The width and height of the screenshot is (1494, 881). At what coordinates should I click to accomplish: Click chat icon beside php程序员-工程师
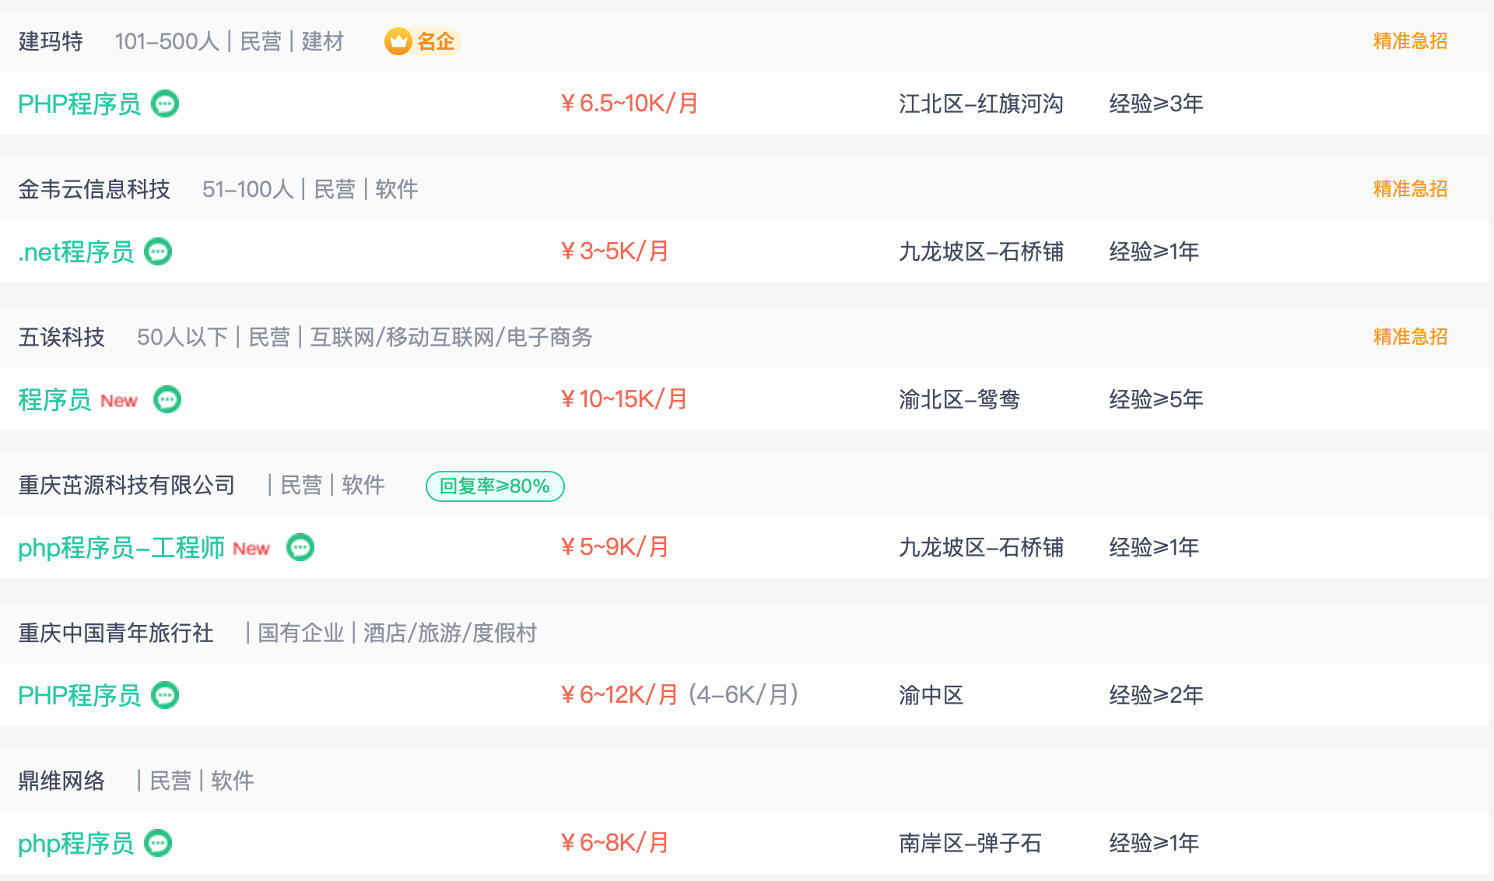300,547
